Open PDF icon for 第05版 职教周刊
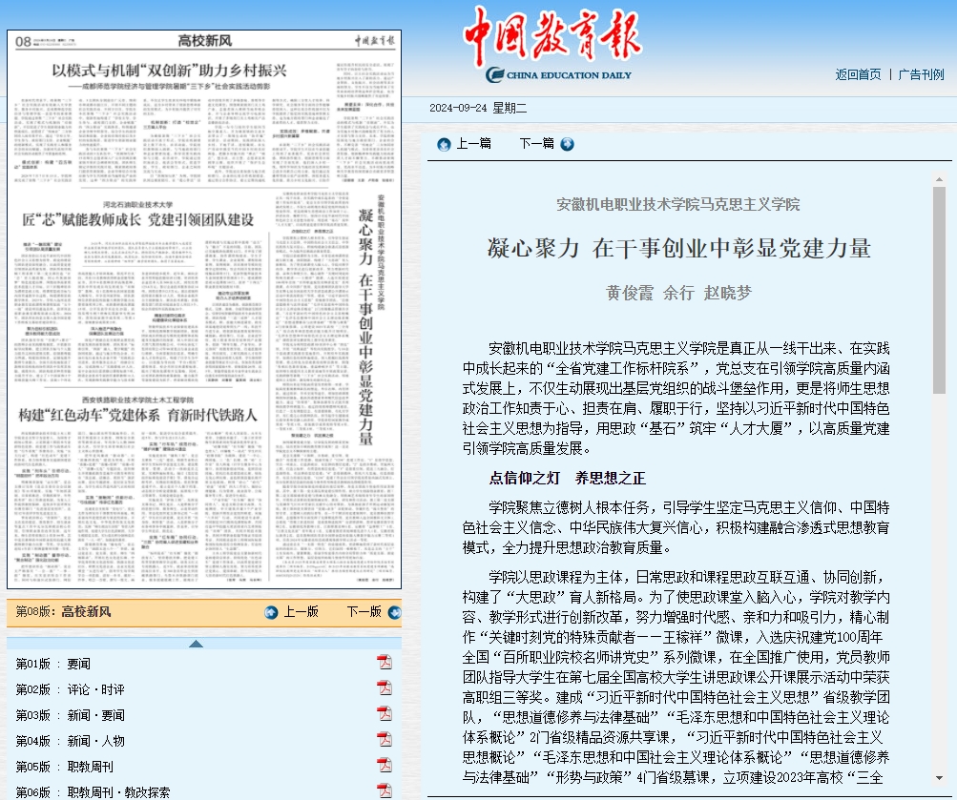The width and height of the screenshot is (957, 800). (385, 765)
